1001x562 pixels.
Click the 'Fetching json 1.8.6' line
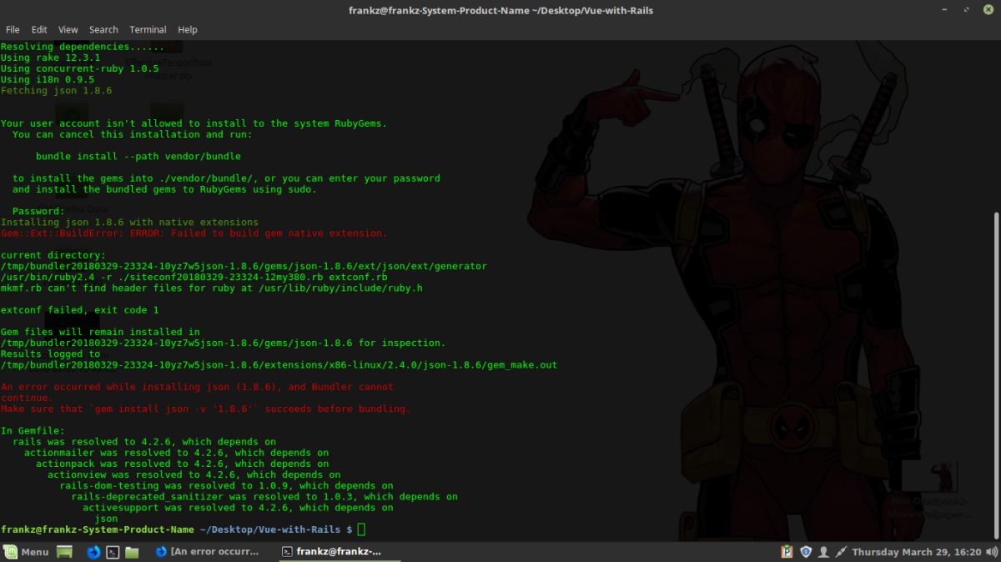(x=56, y=90)
